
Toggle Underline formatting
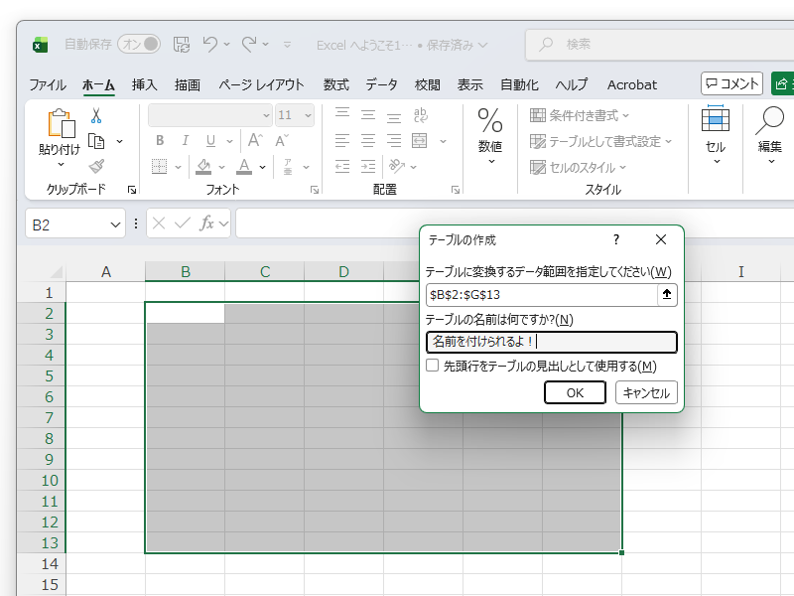pyautogui.click(x=210, y=140)
